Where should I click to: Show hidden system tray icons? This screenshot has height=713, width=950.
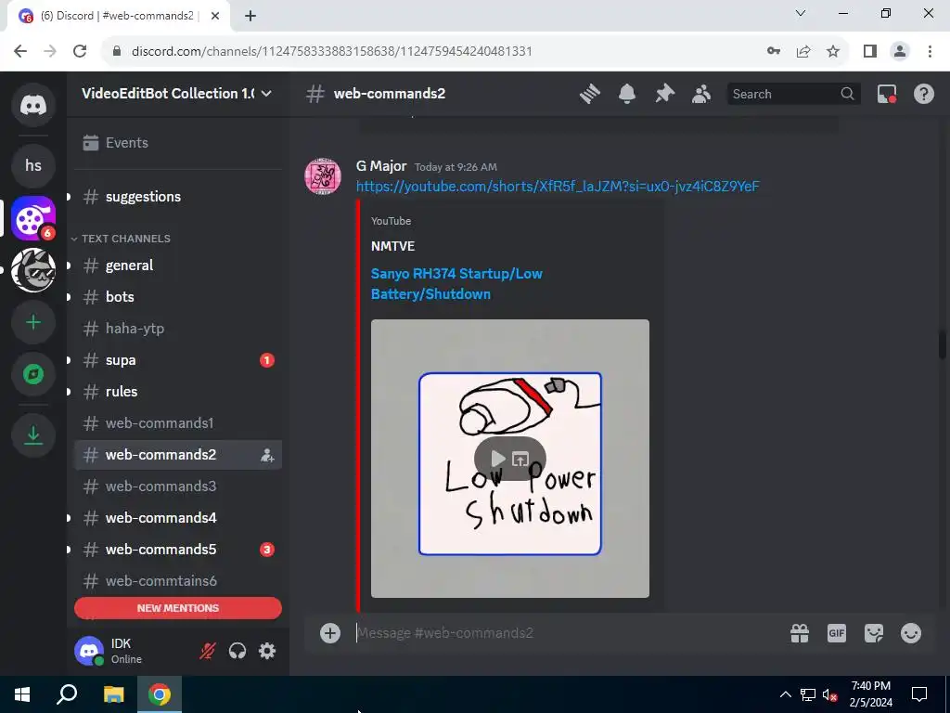tap(785, 694)
